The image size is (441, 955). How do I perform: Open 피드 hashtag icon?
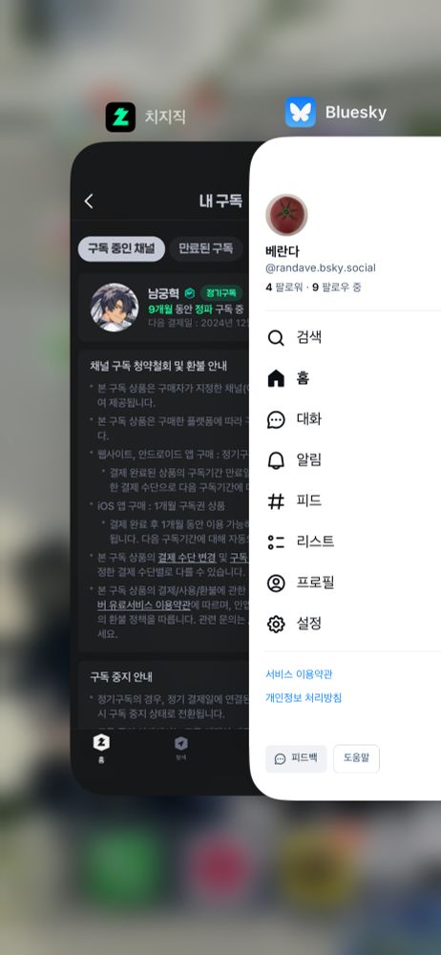(x=276, y=501)
